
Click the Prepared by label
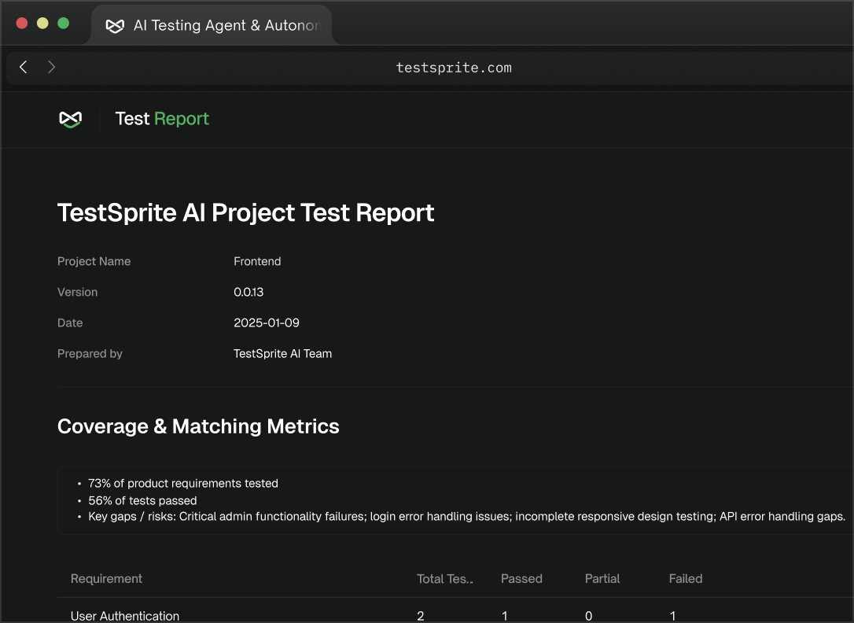tap(90, 354)
